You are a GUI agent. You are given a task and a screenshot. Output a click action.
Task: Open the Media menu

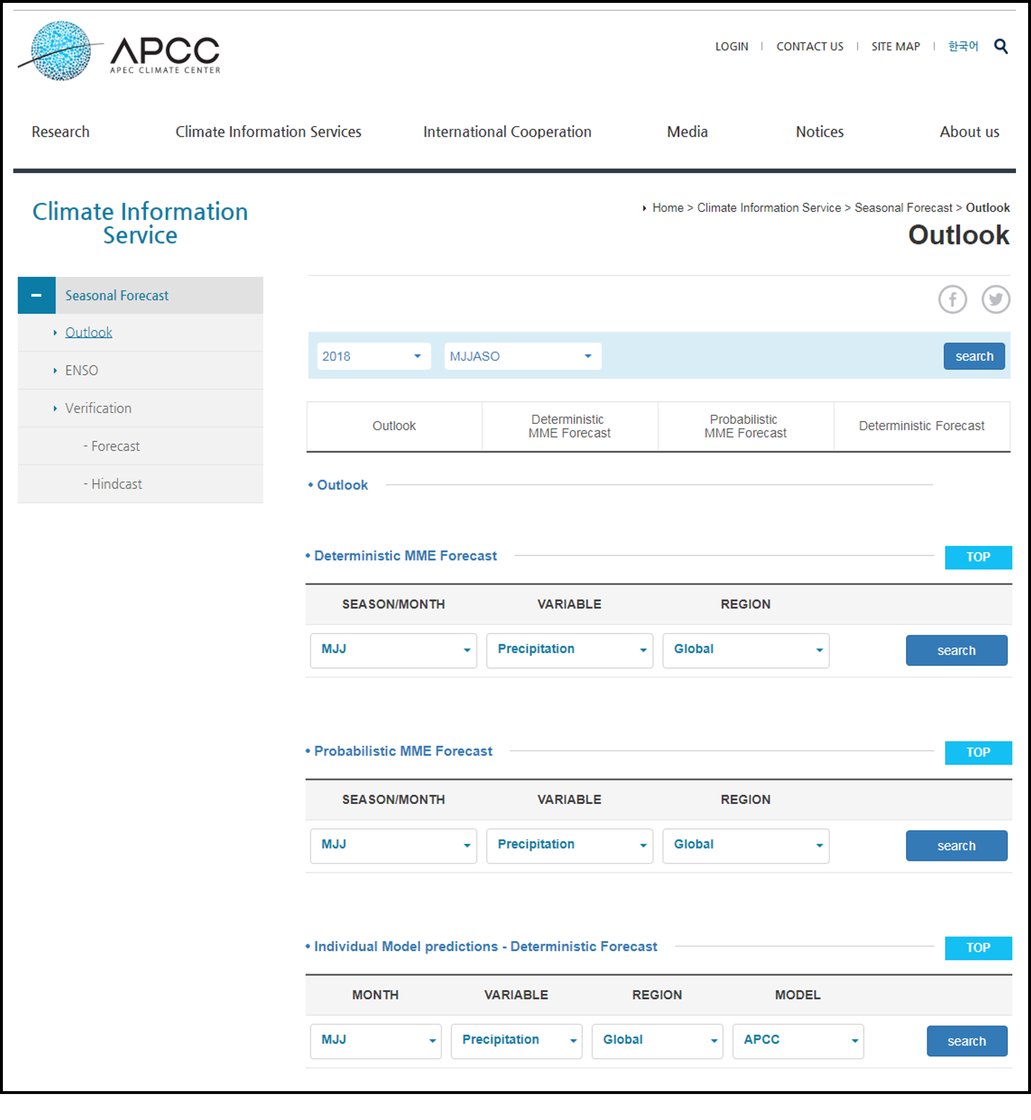tap(687, 132)
